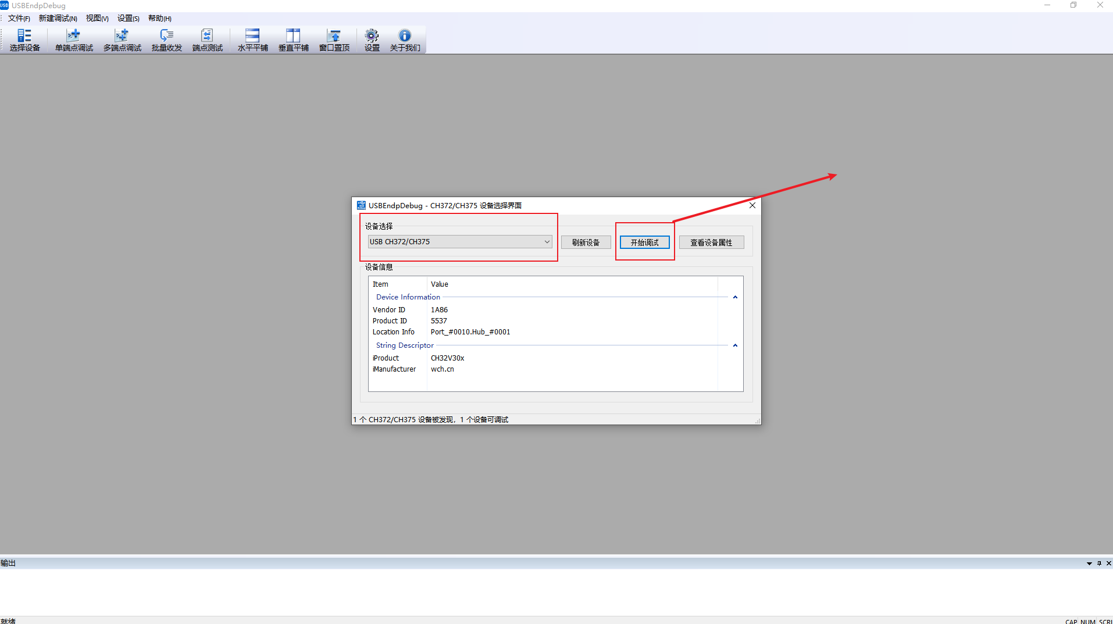This screenshot has width=1113, height=624.
Task: Start the 端点测试 endpoint test tool
Action: click(208, 40)
